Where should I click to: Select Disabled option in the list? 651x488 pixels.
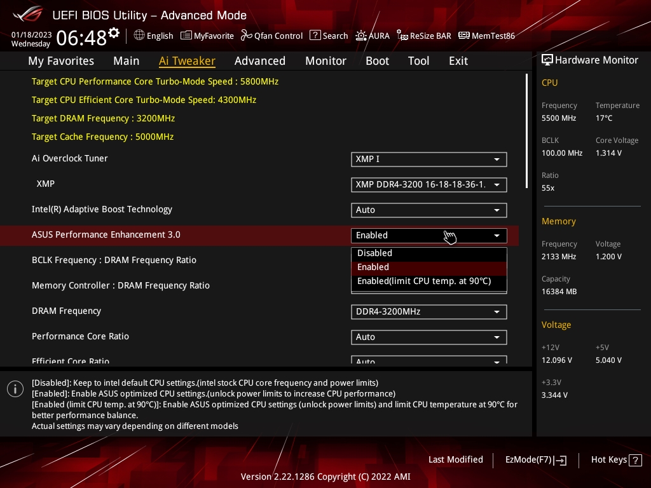point(429,253)
